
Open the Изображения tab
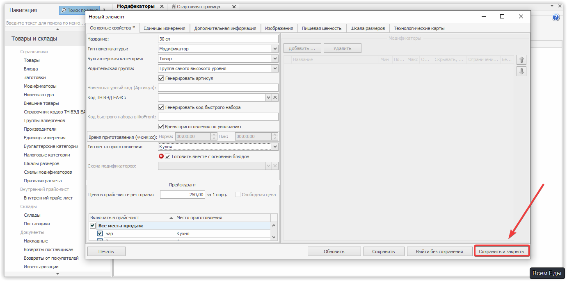click(x=279, y=28)
